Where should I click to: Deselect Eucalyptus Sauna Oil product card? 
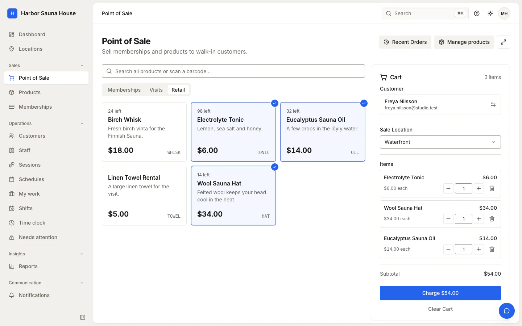coord(323,132)
